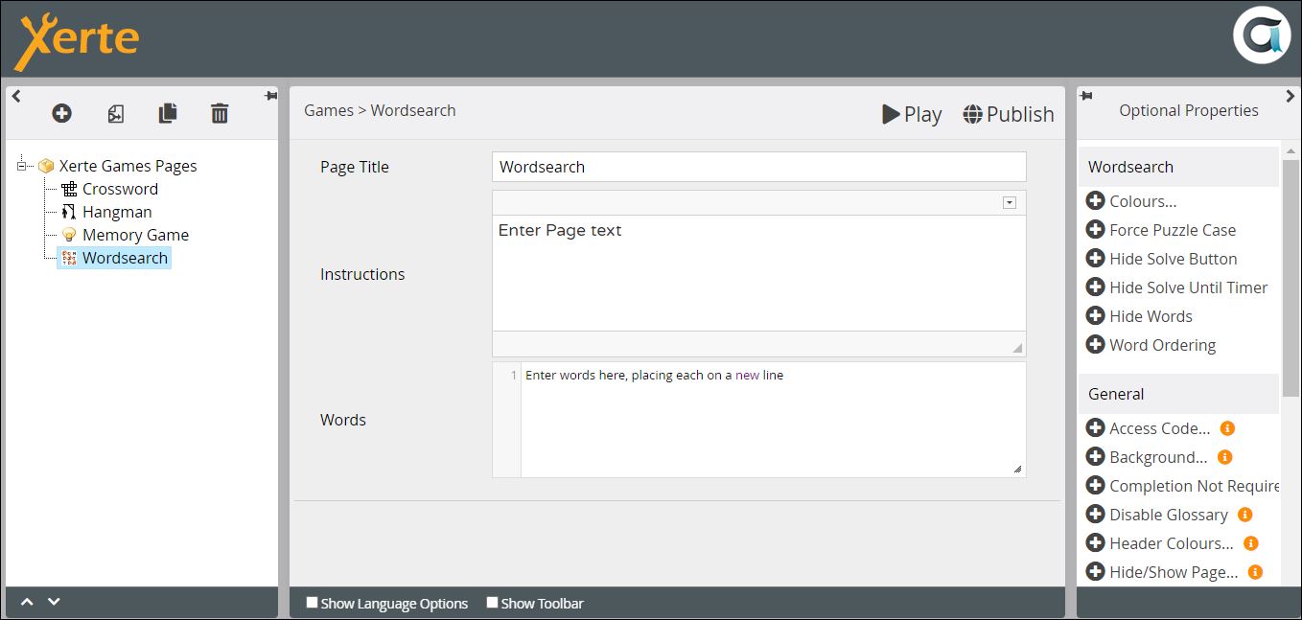Click into the Words code editor

pos(773,420)
